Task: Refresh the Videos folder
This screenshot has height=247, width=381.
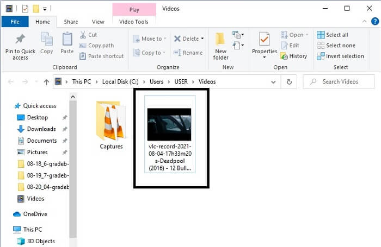Action: pyautogui.click(x=289, y=82)
